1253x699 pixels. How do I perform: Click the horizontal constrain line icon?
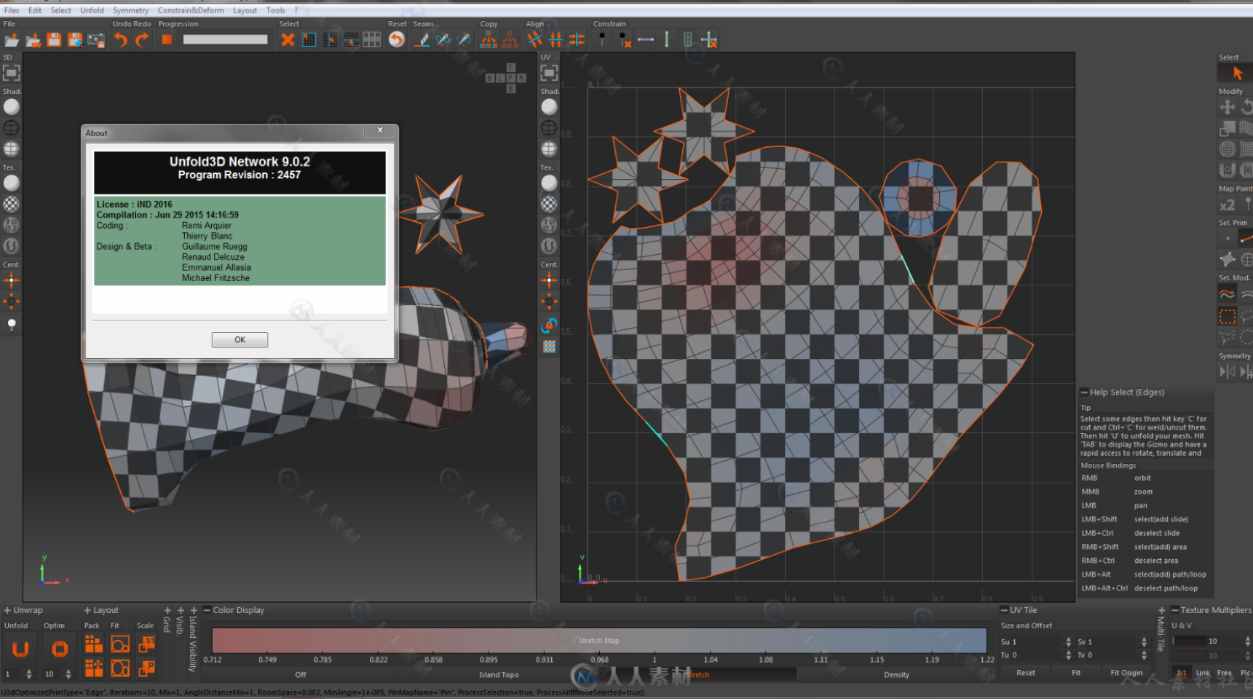click(x=646, y=40)
